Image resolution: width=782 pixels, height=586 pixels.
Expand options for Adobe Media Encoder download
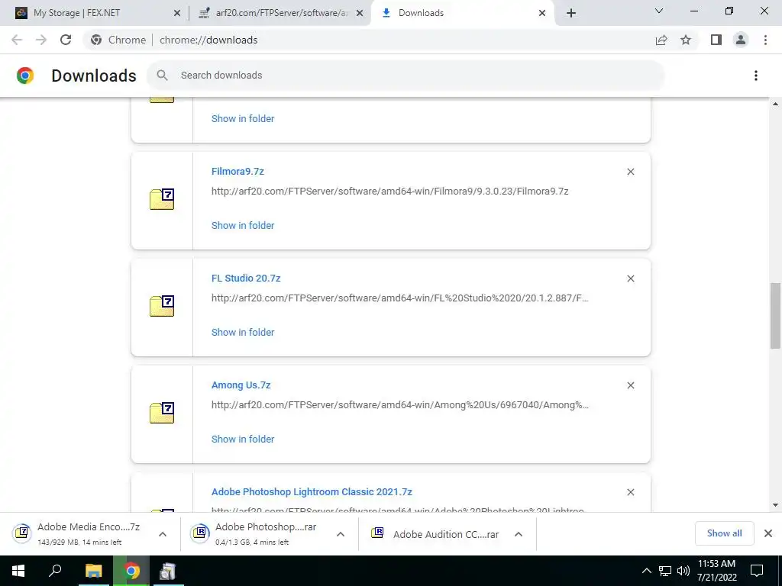click(x=163, y=534)
